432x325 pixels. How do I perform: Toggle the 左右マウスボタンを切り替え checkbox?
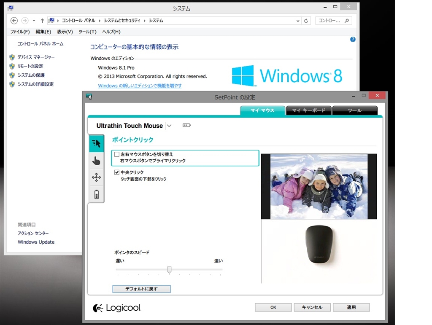pyautogui.click(x=117, y=154)
